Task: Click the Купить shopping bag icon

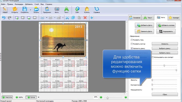Action: tap(87, 10)
